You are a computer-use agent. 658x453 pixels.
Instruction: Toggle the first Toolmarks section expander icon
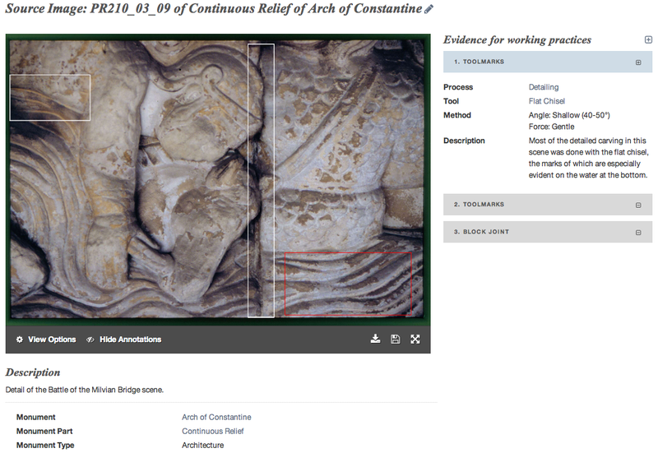click(638, 62)
